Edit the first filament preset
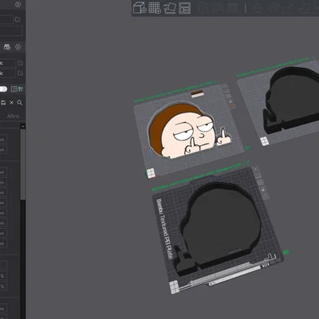 click(20, 63)
